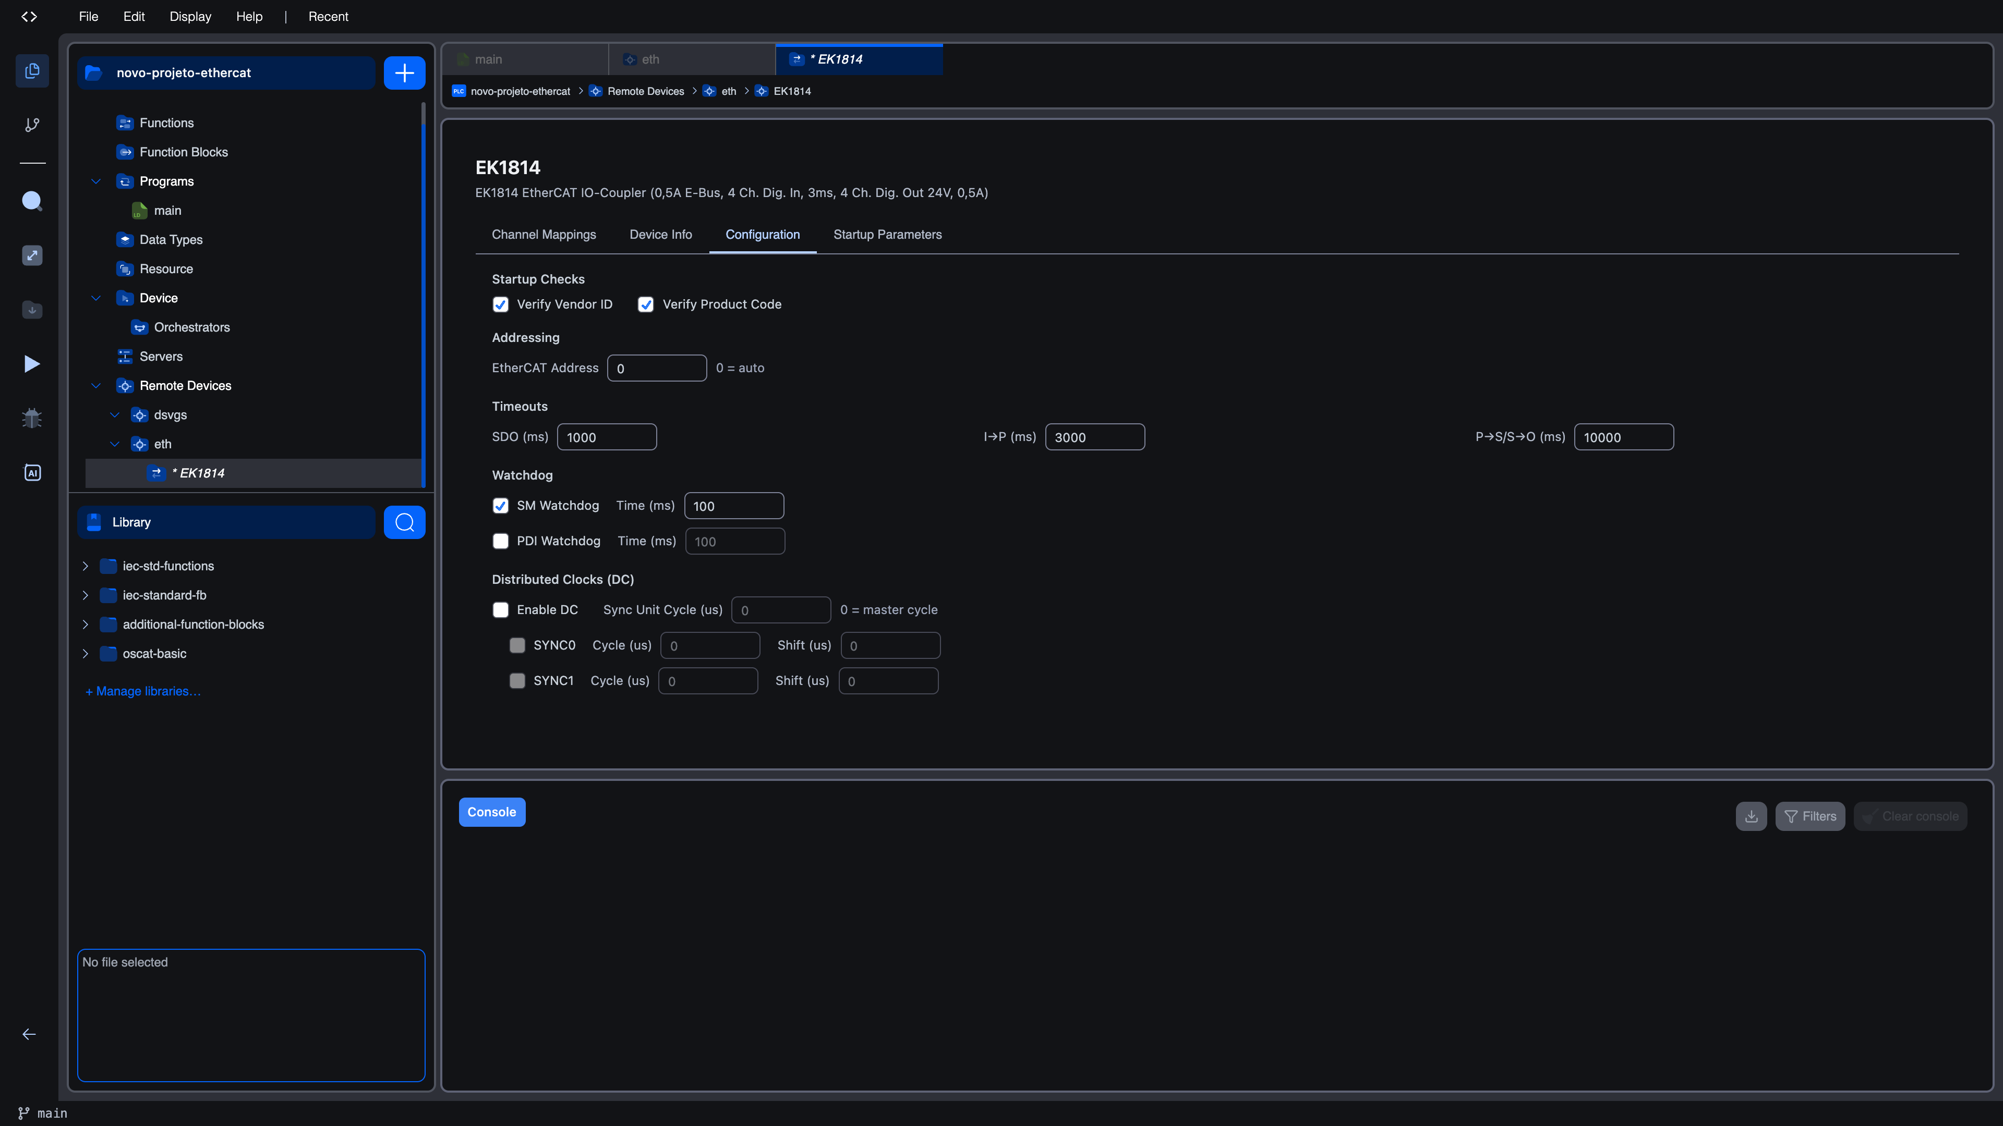2003x1126 pixels.
Task: Click the Function Blocks folder icon
Action: pos(125,152)
